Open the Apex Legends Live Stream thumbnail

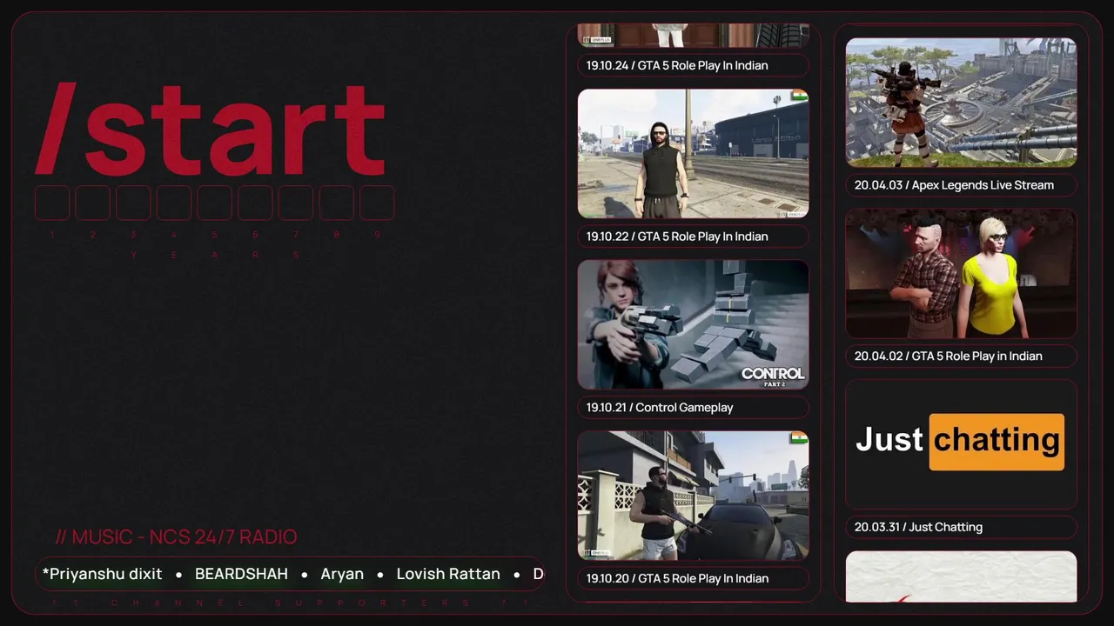(961, 102)
